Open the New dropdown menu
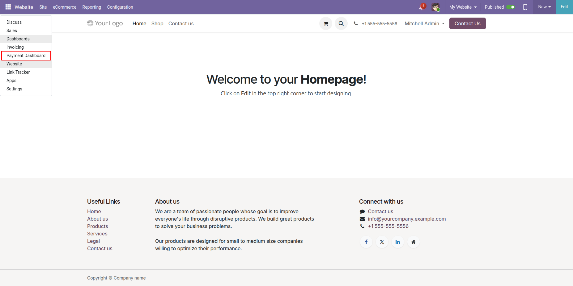 tap(544, 7)
